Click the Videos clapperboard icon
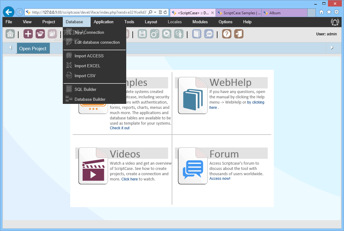344x231 pixels. pyautogui.click(x=93, y=166)
